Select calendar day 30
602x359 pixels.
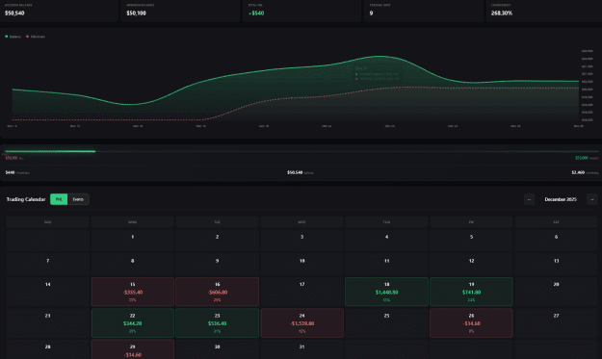(218, 349)
